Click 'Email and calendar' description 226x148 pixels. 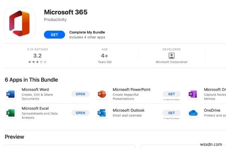(127, 115)
